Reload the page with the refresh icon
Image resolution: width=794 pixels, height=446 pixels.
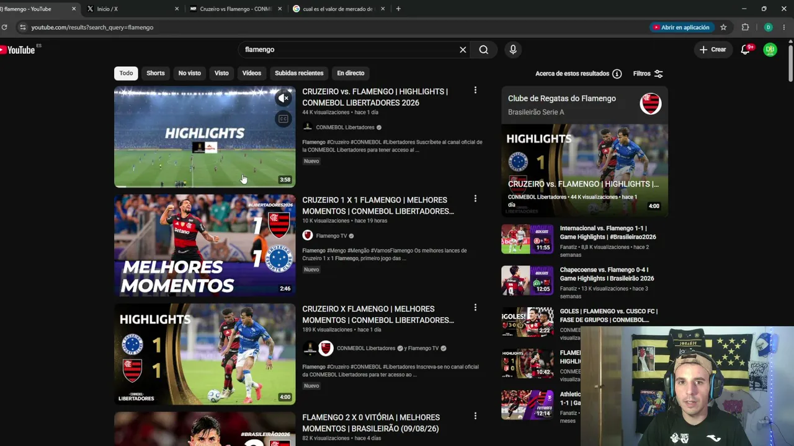4,27
